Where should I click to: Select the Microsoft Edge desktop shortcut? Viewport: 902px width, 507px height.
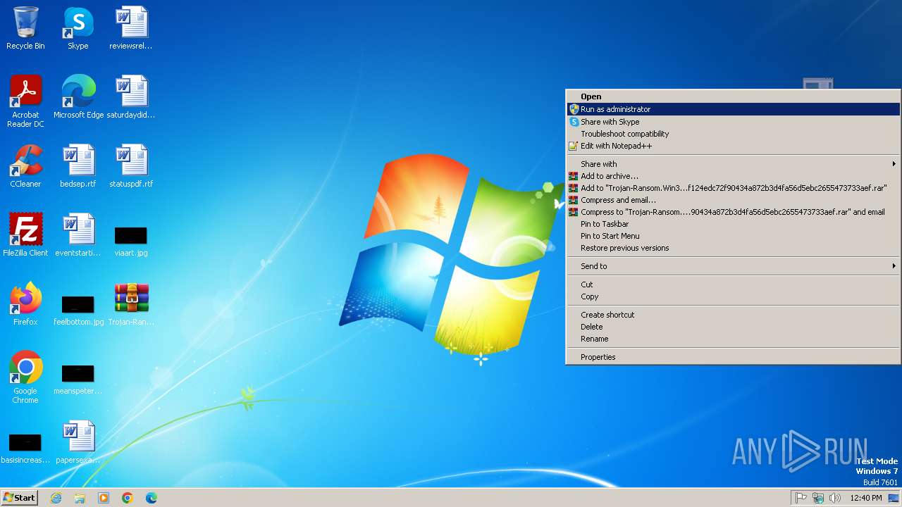[78, 97]
